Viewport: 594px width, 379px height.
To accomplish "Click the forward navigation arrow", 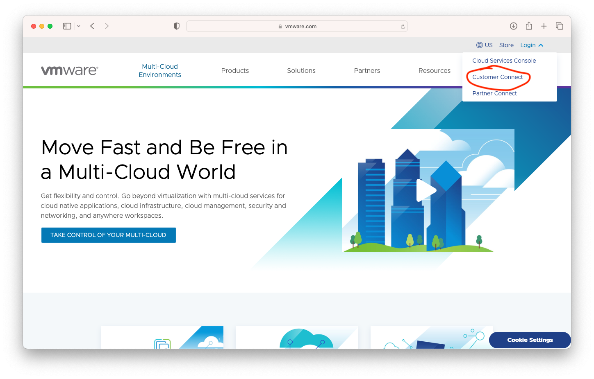I will [x=107, y=26].
